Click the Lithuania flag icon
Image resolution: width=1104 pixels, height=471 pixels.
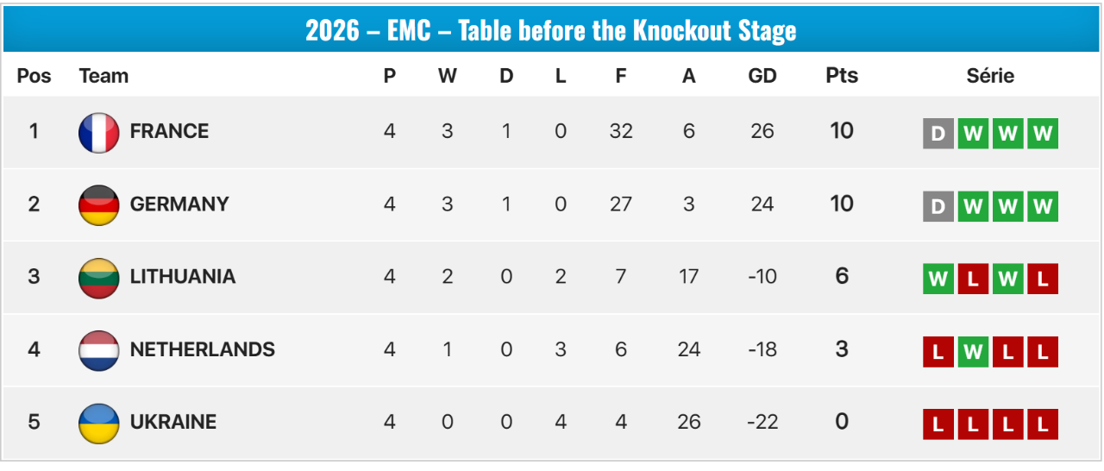coord(99,278)
